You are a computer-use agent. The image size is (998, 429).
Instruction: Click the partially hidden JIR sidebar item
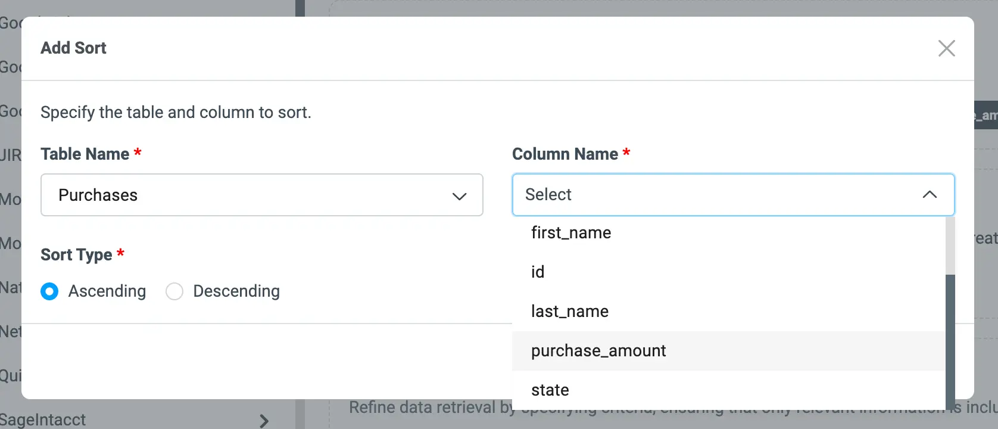pos(11,156)
